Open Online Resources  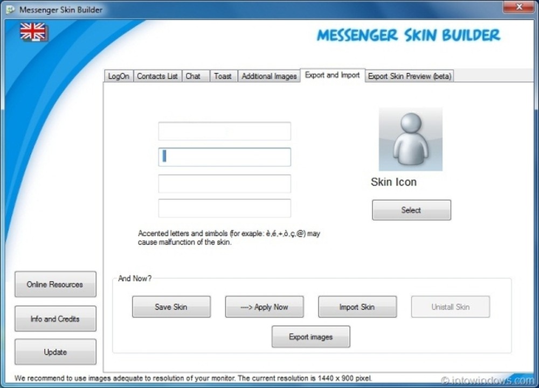tap(55, 284)
